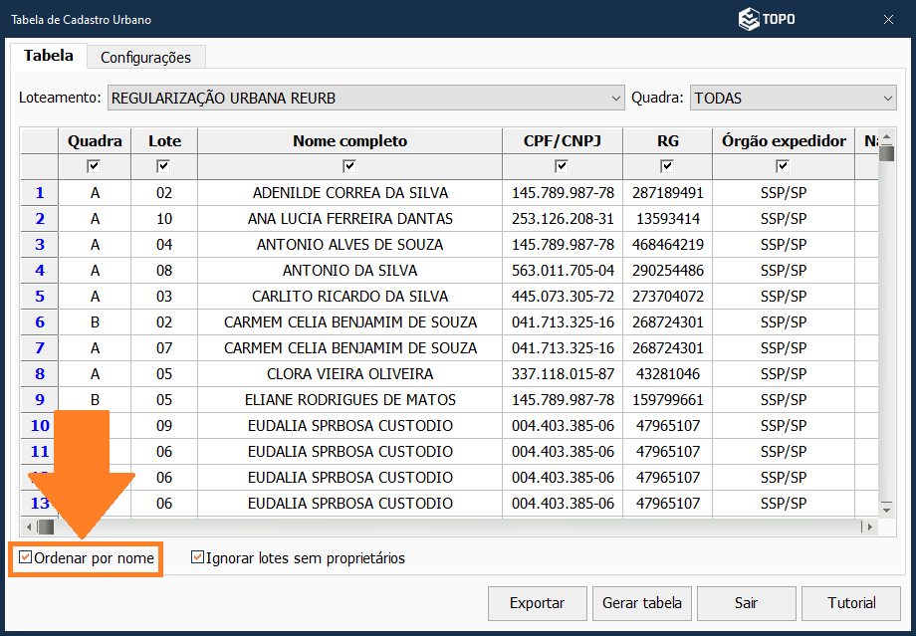The width and height of the screenshot is (916, 636).
Task: Toggle the Nome completo column checkbox
Action: 349,166
